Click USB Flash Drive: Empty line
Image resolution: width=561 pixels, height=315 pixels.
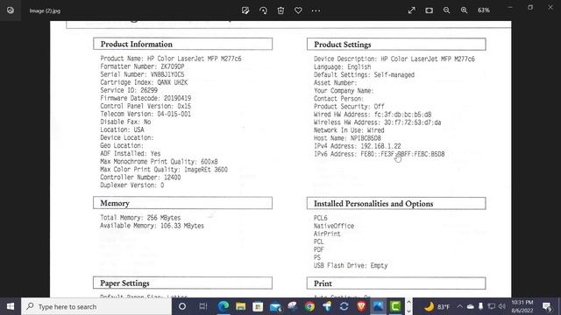tap(351, 265)
